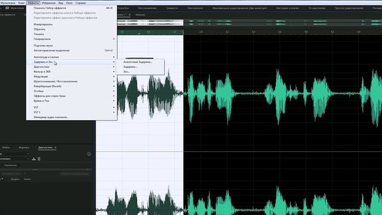Open the Избранное menu

click(x=48, y=3)
